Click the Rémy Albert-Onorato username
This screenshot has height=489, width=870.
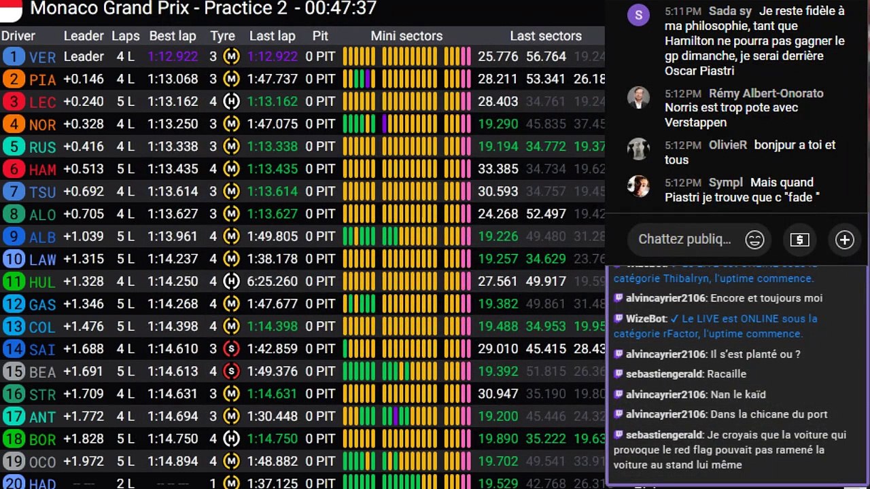pyautogui.click(x=766, y=94)
